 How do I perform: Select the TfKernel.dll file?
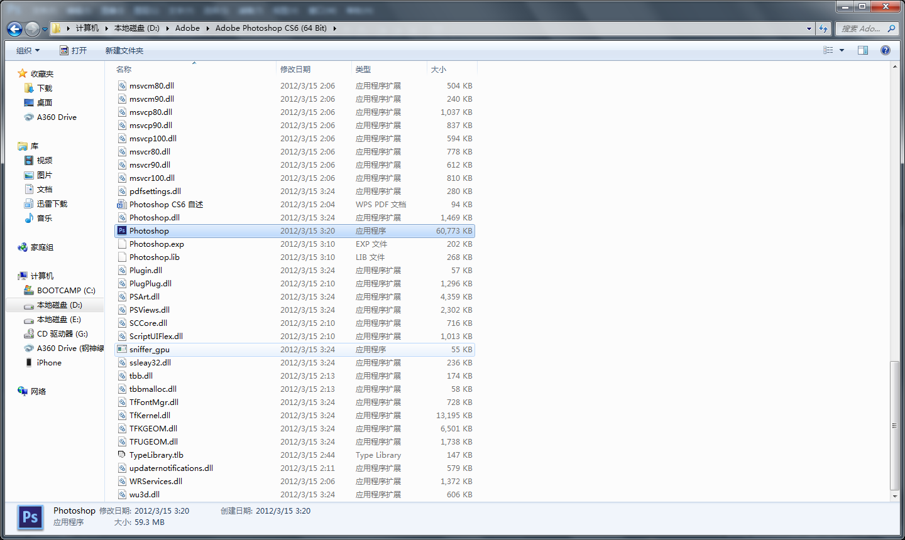tap(295, 415)
